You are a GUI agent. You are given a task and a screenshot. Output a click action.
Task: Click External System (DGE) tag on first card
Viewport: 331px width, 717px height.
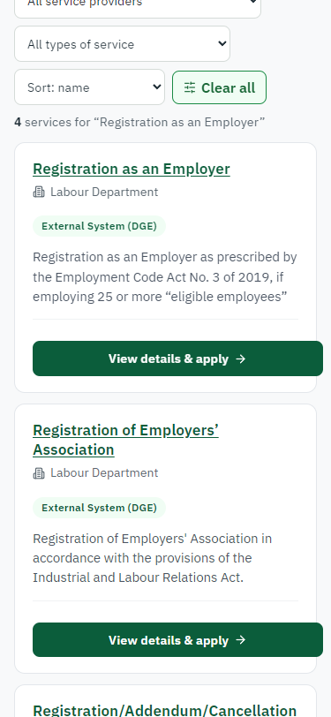[x=99, y=226]
